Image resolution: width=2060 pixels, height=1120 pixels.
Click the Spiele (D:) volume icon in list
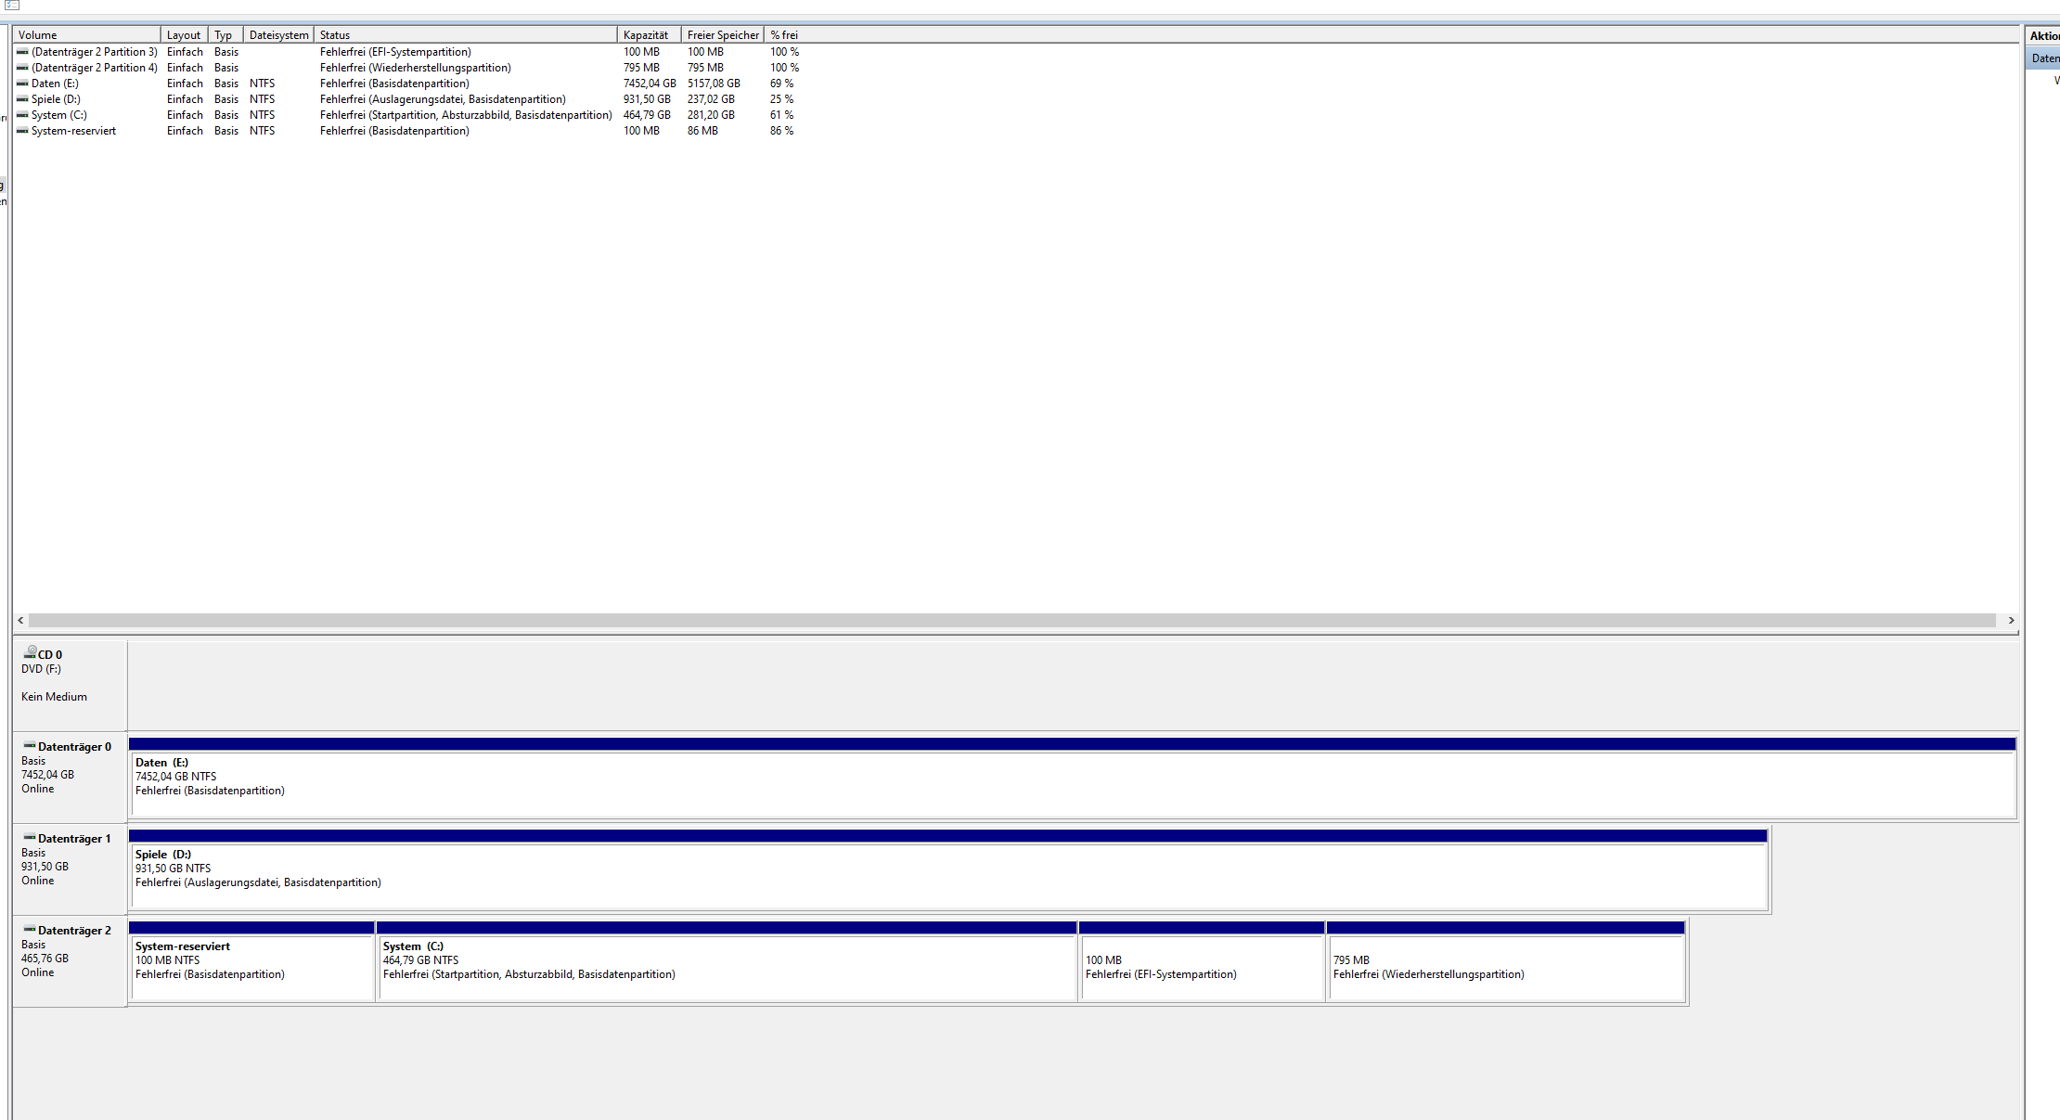tap(22, 99)
